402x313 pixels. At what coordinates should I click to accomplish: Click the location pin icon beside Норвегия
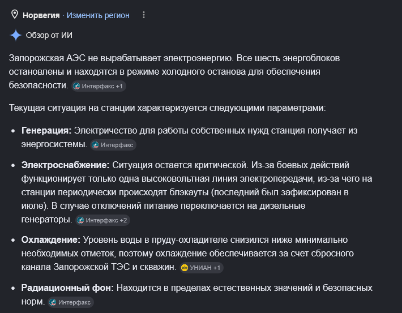coord(15,14)
